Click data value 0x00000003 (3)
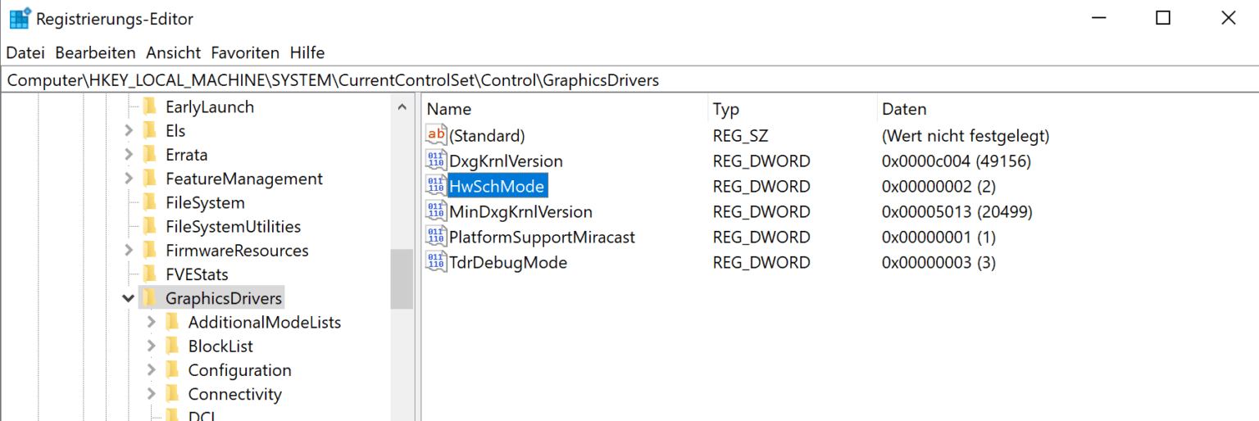Image resolution: width=1259 pixels, height=421 pixels. coord(939,262)
